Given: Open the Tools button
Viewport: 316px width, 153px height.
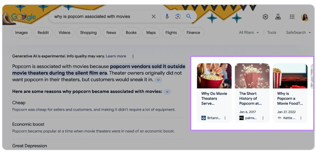Looking at the screenshot, I should pos(272,33).
